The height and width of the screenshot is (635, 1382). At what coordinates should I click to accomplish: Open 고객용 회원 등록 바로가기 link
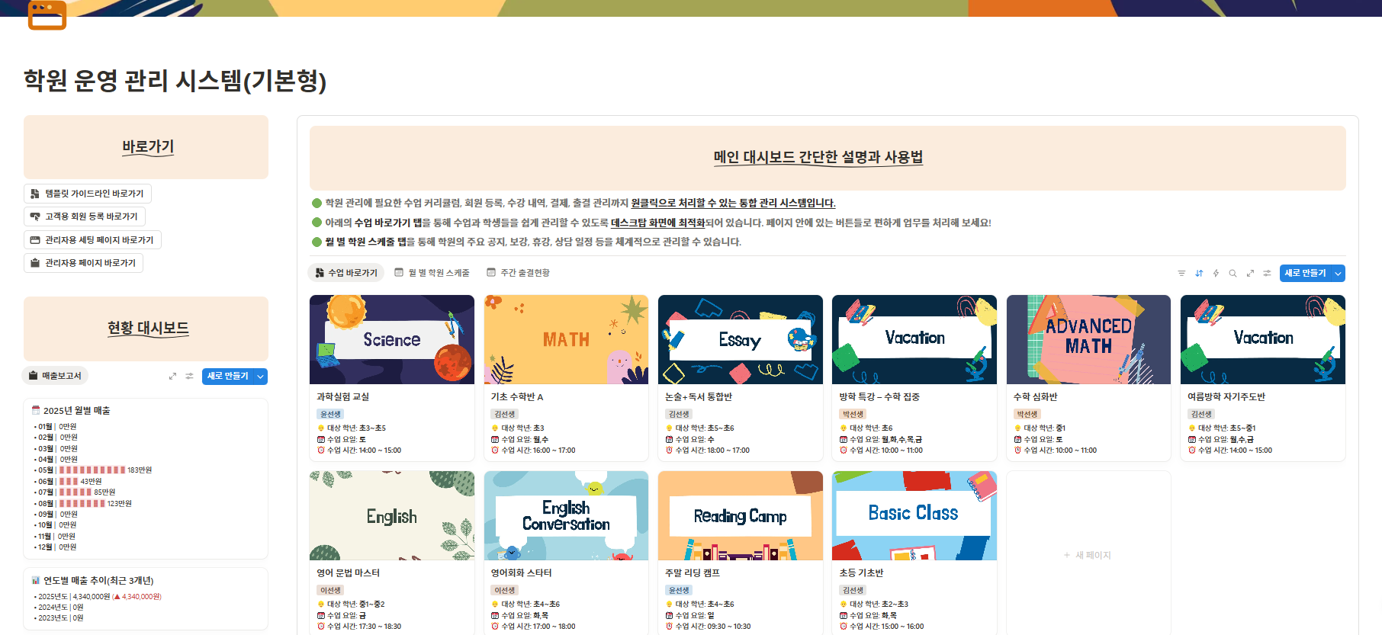click(85, 216)
